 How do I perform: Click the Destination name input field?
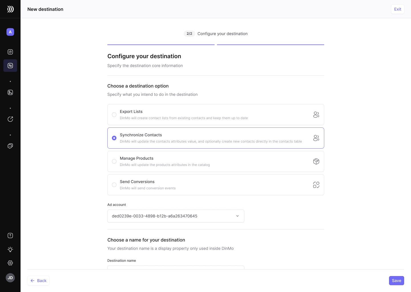coord(176,267)
